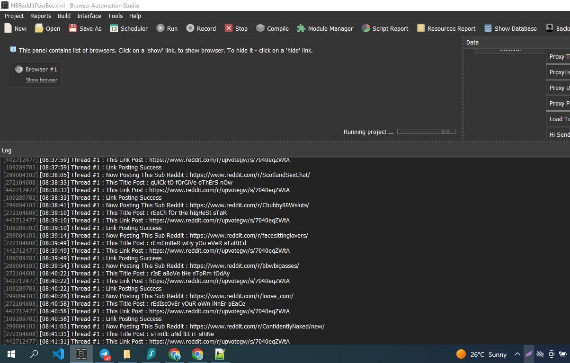Open the Help menu
This screenshot has height=363, width=570.
coord(135,16)
